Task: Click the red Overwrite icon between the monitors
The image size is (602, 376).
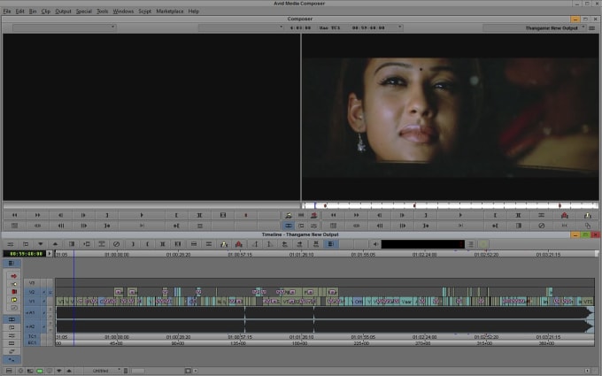Action: tap(313, 215)
